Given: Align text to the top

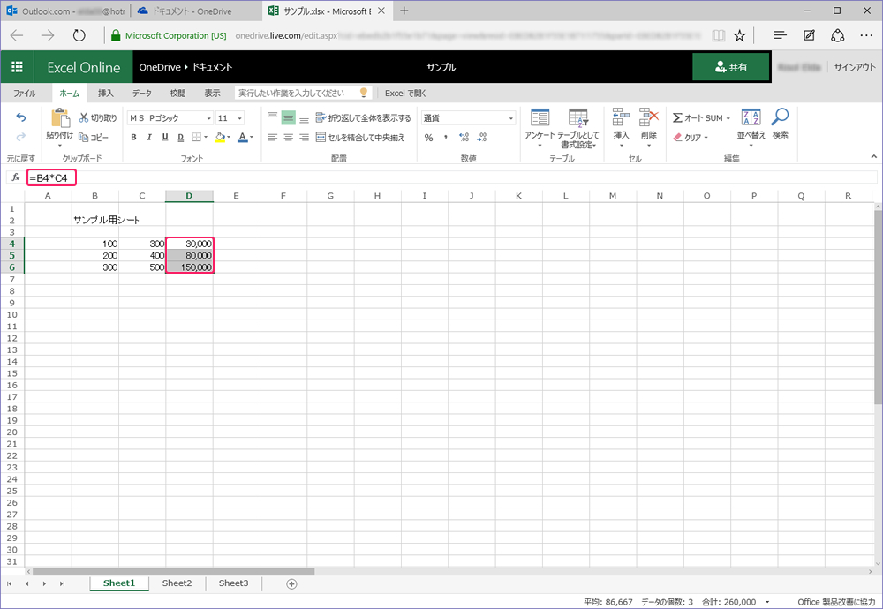Looking at the screenshot, I should point(273,117).
